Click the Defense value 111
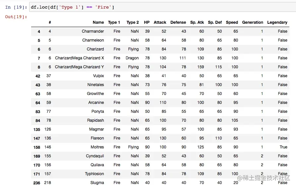 pyautogui.click(x=182, y=58)
